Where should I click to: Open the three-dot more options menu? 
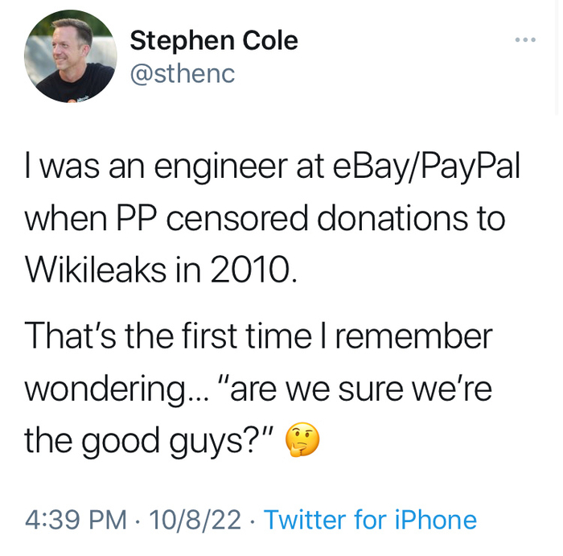524,39
